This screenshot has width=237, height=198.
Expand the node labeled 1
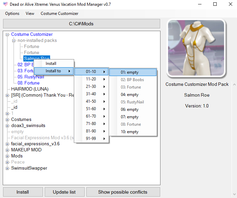pyautogui.click(x=7, y=114)
